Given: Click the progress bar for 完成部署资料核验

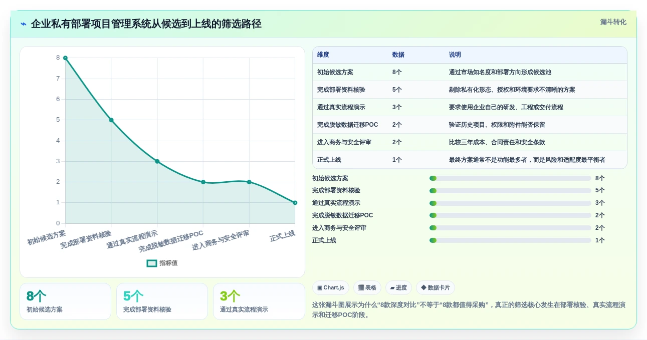Looking at the screenshot, I should [x=510, y=191].
